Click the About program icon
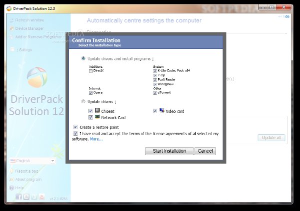The image size is (300, 211). pos(11,180)
